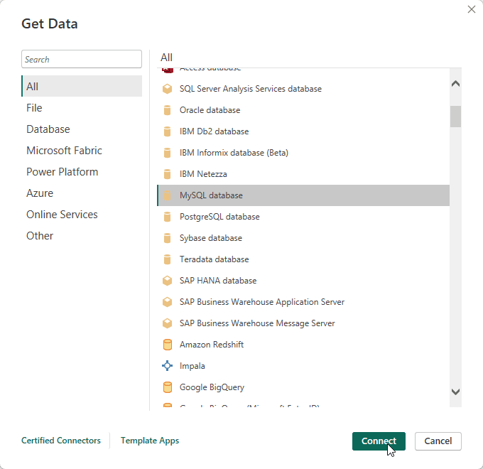Click the SQL Server Analysis Services cube icon

[167, 89]
